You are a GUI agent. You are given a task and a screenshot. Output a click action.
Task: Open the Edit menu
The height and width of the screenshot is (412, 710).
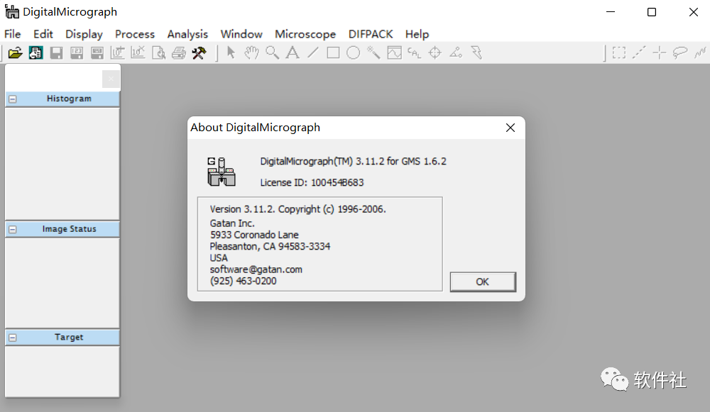pyautogui.click(x=43, y=34)
